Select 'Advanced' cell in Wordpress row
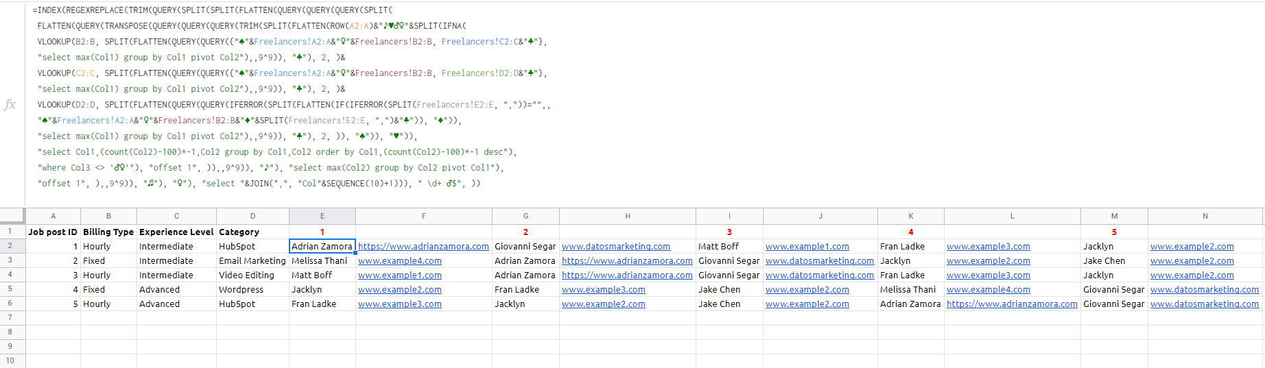1265x368 pixels. (176, 289)
